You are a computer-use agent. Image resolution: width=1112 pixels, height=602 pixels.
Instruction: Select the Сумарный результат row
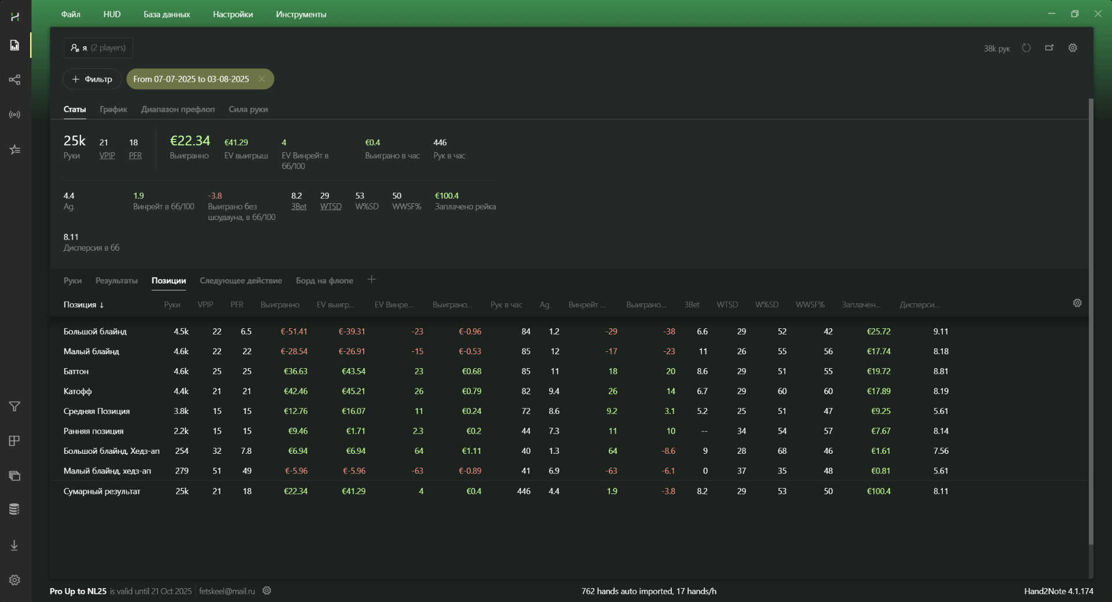click(x=569, y=491)
